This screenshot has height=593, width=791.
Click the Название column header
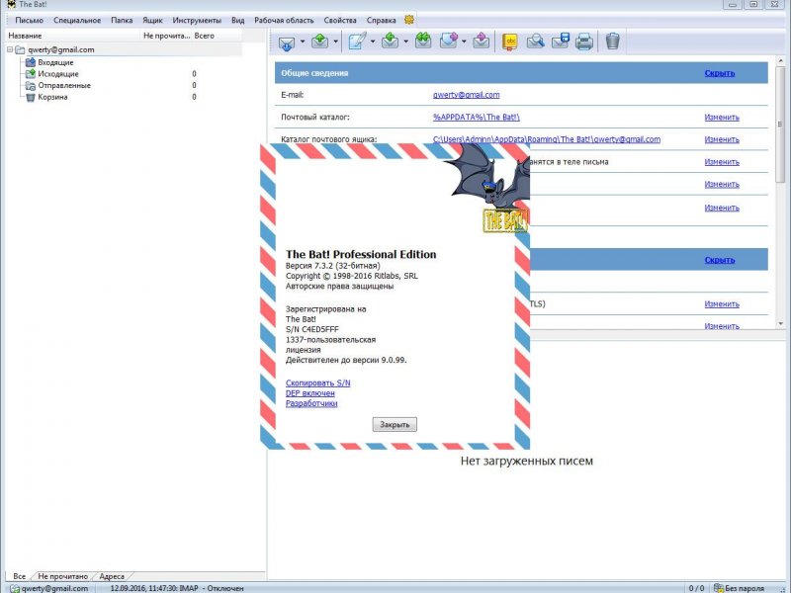tap(72, 36)
